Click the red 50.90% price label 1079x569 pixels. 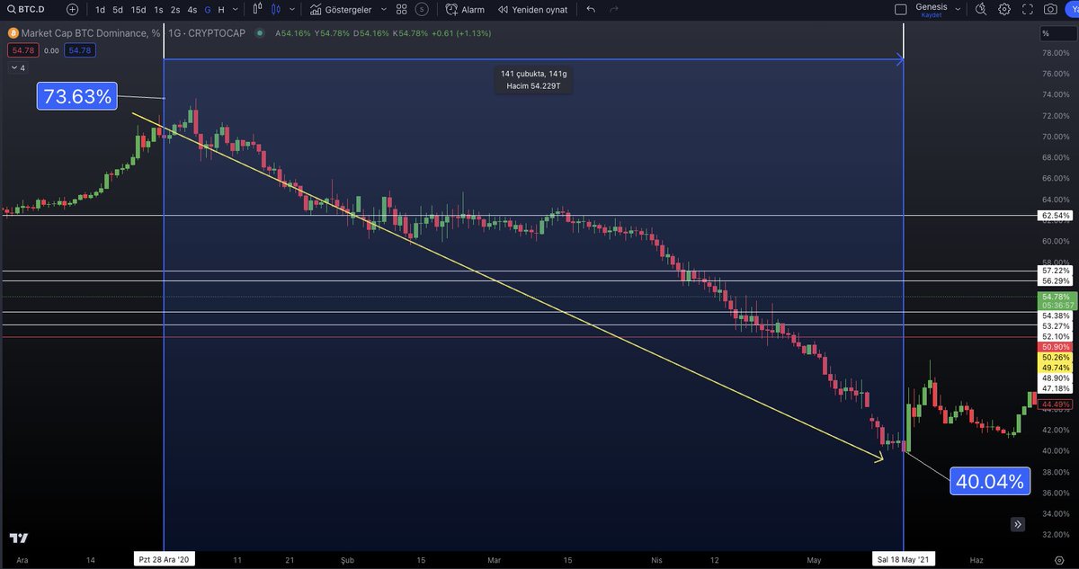pos(1056,347)
